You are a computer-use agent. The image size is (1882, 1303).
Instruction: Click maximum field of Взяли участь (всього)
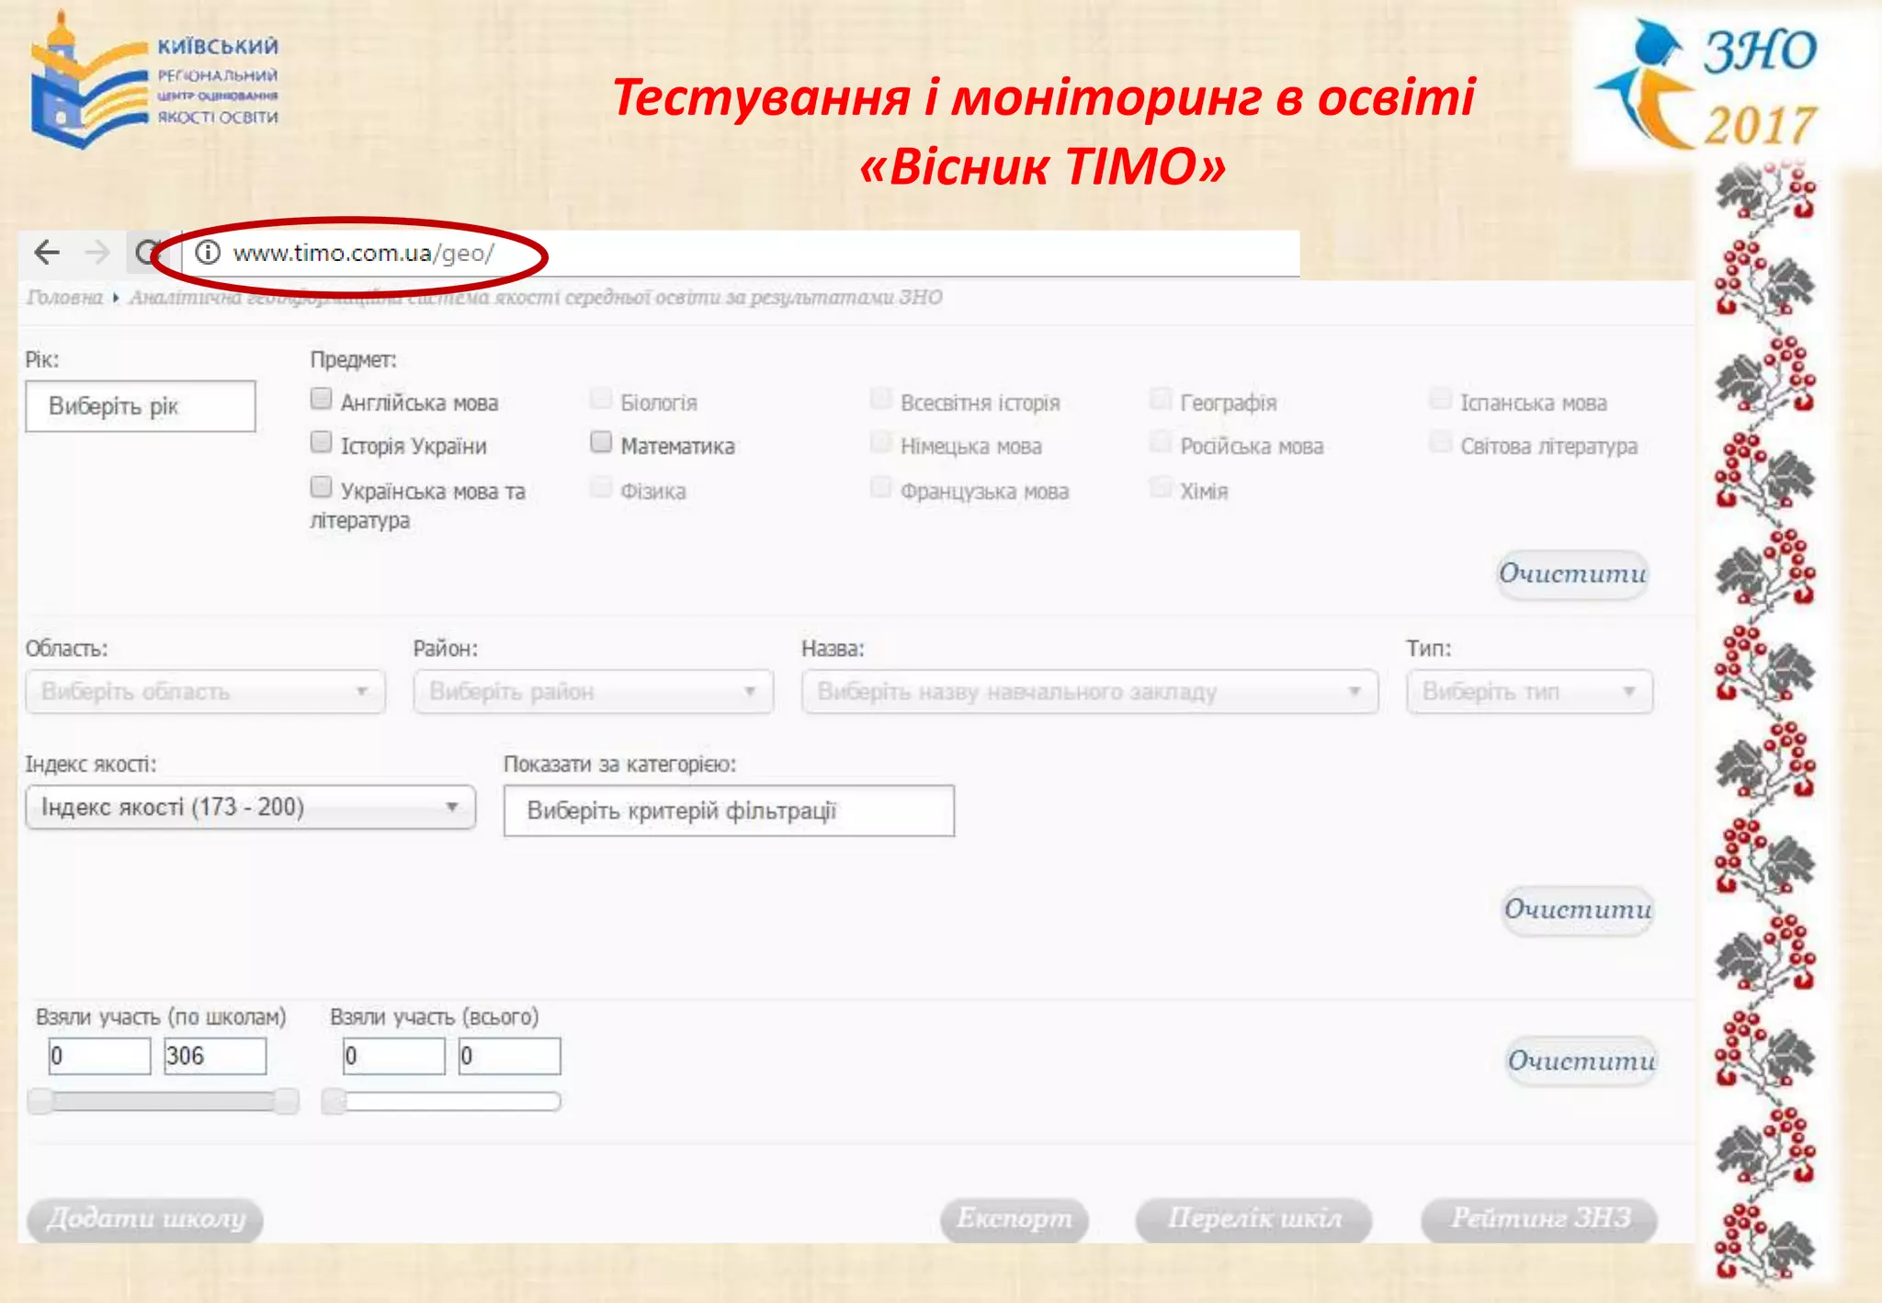tap(510, 1056)
